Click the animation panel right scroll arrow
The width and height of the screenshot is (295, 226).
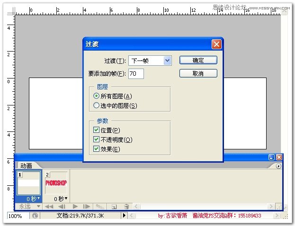pos(271,207)
